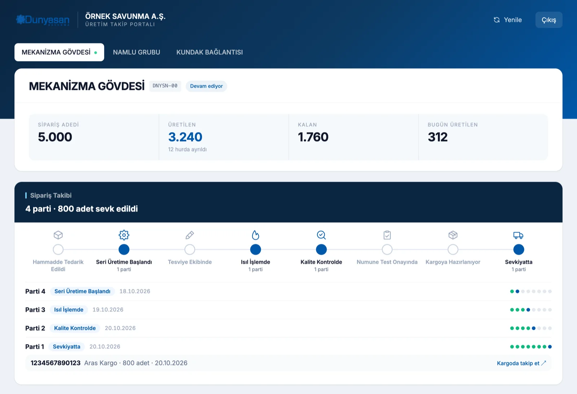The height and width of the screenshot is (394, 577).
Task: Click the '12 hurda ayrıldı' note
Action: [x=188, y=149]
